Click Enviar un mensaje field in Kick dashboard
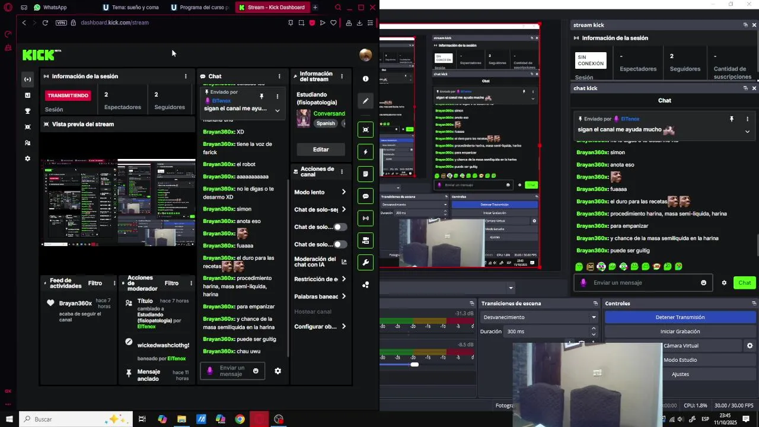This screenshot has height=427, width=759. click(232, 371)
